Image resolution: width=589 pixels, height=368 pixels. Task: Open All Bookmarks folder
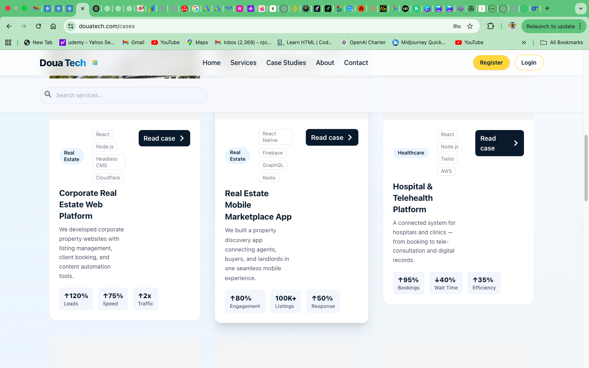coord(561,43)
